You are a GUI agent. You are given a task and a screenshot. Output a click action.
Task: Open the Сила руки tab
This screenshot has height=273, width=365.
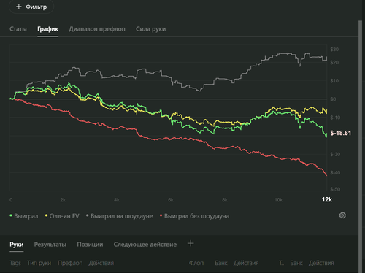(x=151, y=29)
